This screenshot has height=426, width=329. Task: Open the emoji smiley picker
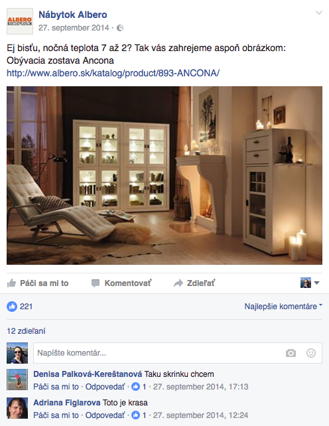tap(311, 353)
